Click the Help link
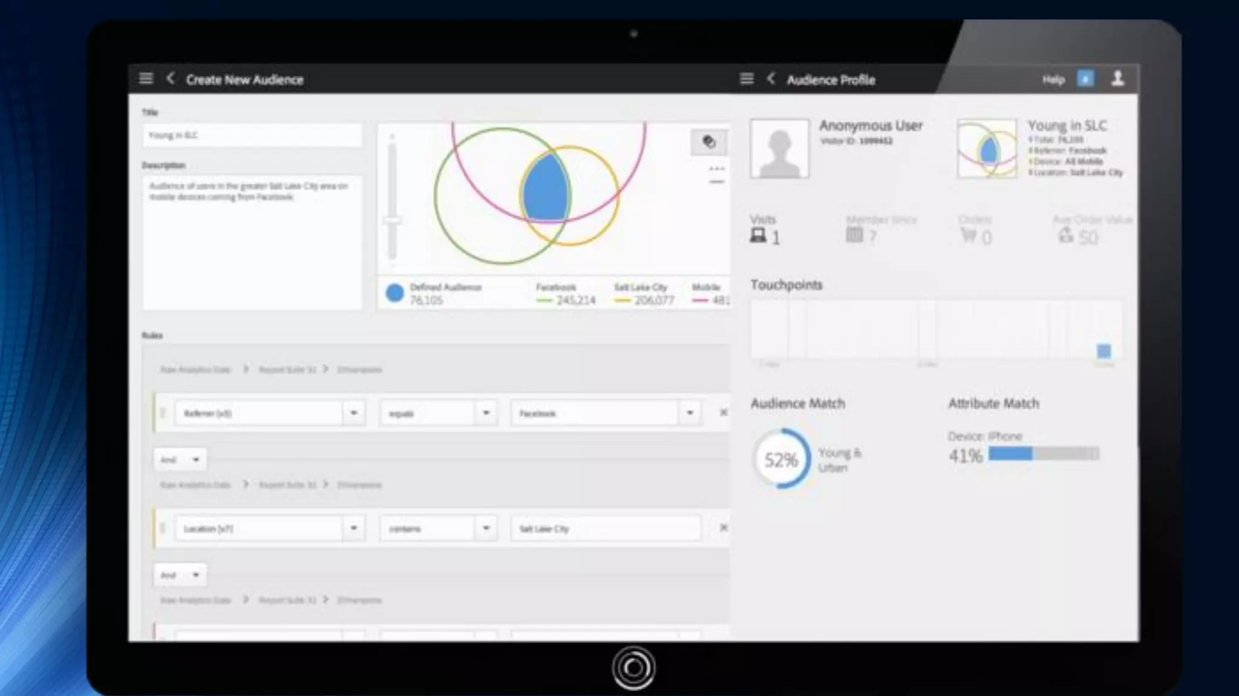 click(x=1053, y=80)
